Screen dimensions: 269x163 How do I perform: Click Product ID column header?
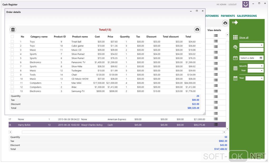[x=60, y=37]
